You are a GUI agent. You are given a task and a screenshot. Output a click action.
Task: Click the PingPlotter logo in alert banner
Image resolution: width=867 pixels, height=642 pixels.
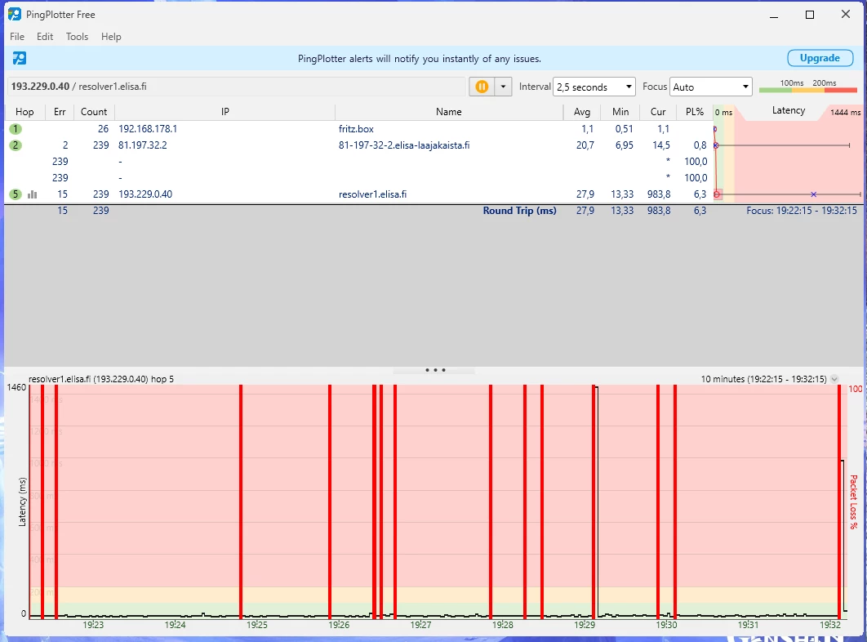tap(20, 58)
